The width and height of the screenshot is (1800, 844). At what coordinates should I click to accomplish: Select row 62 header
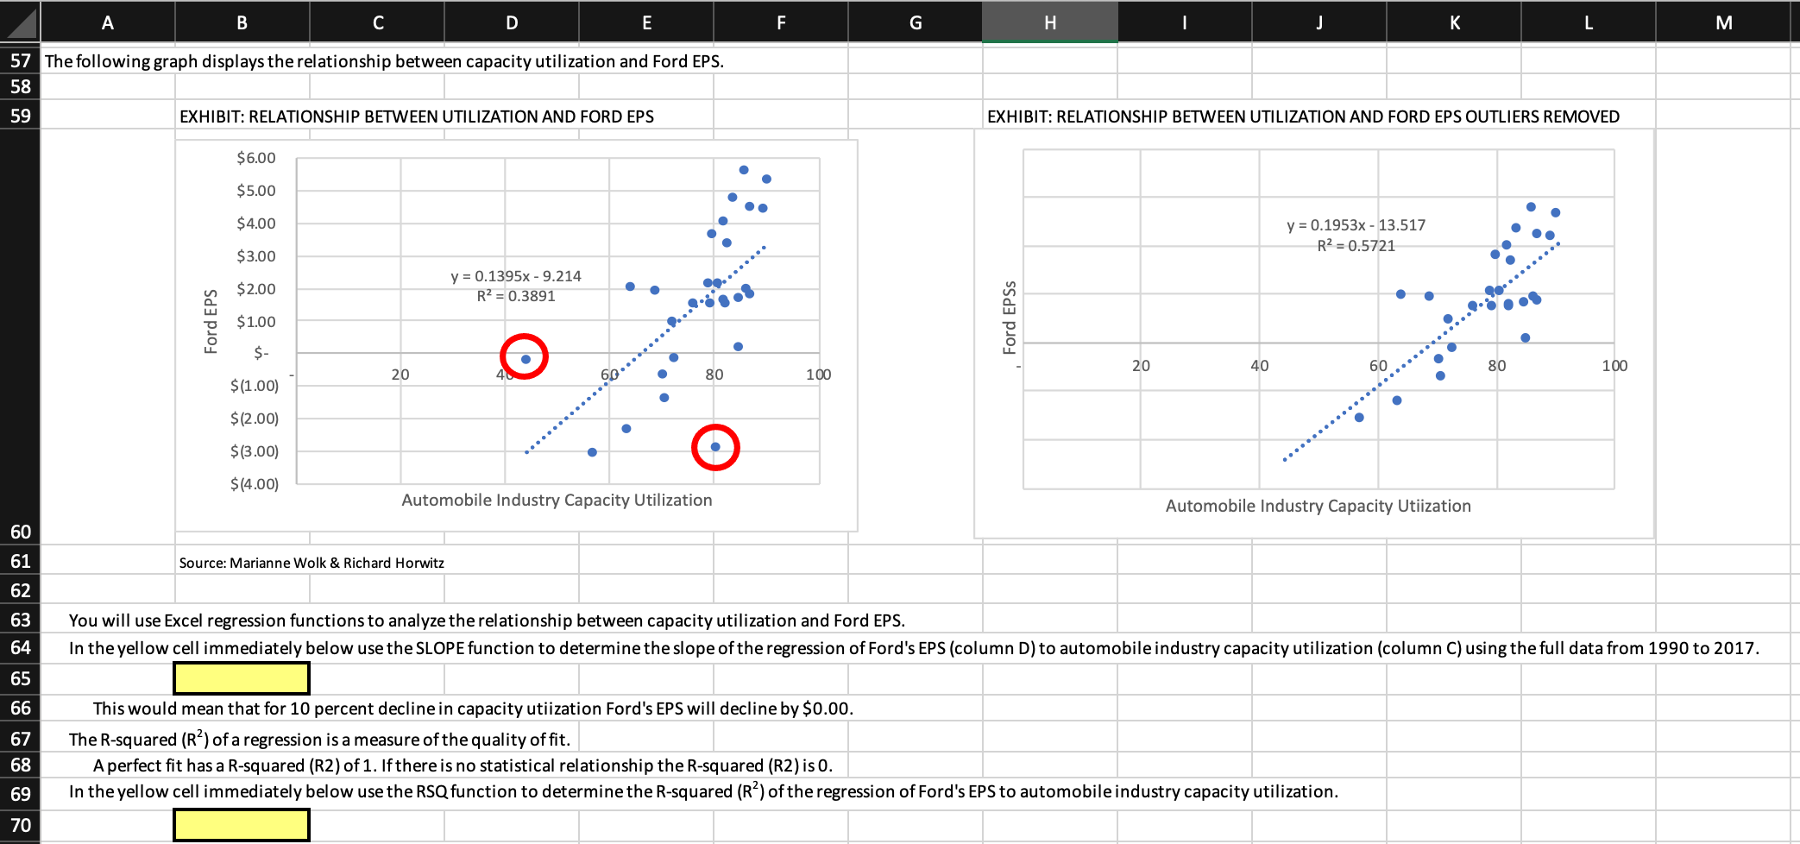pos(20,590)
